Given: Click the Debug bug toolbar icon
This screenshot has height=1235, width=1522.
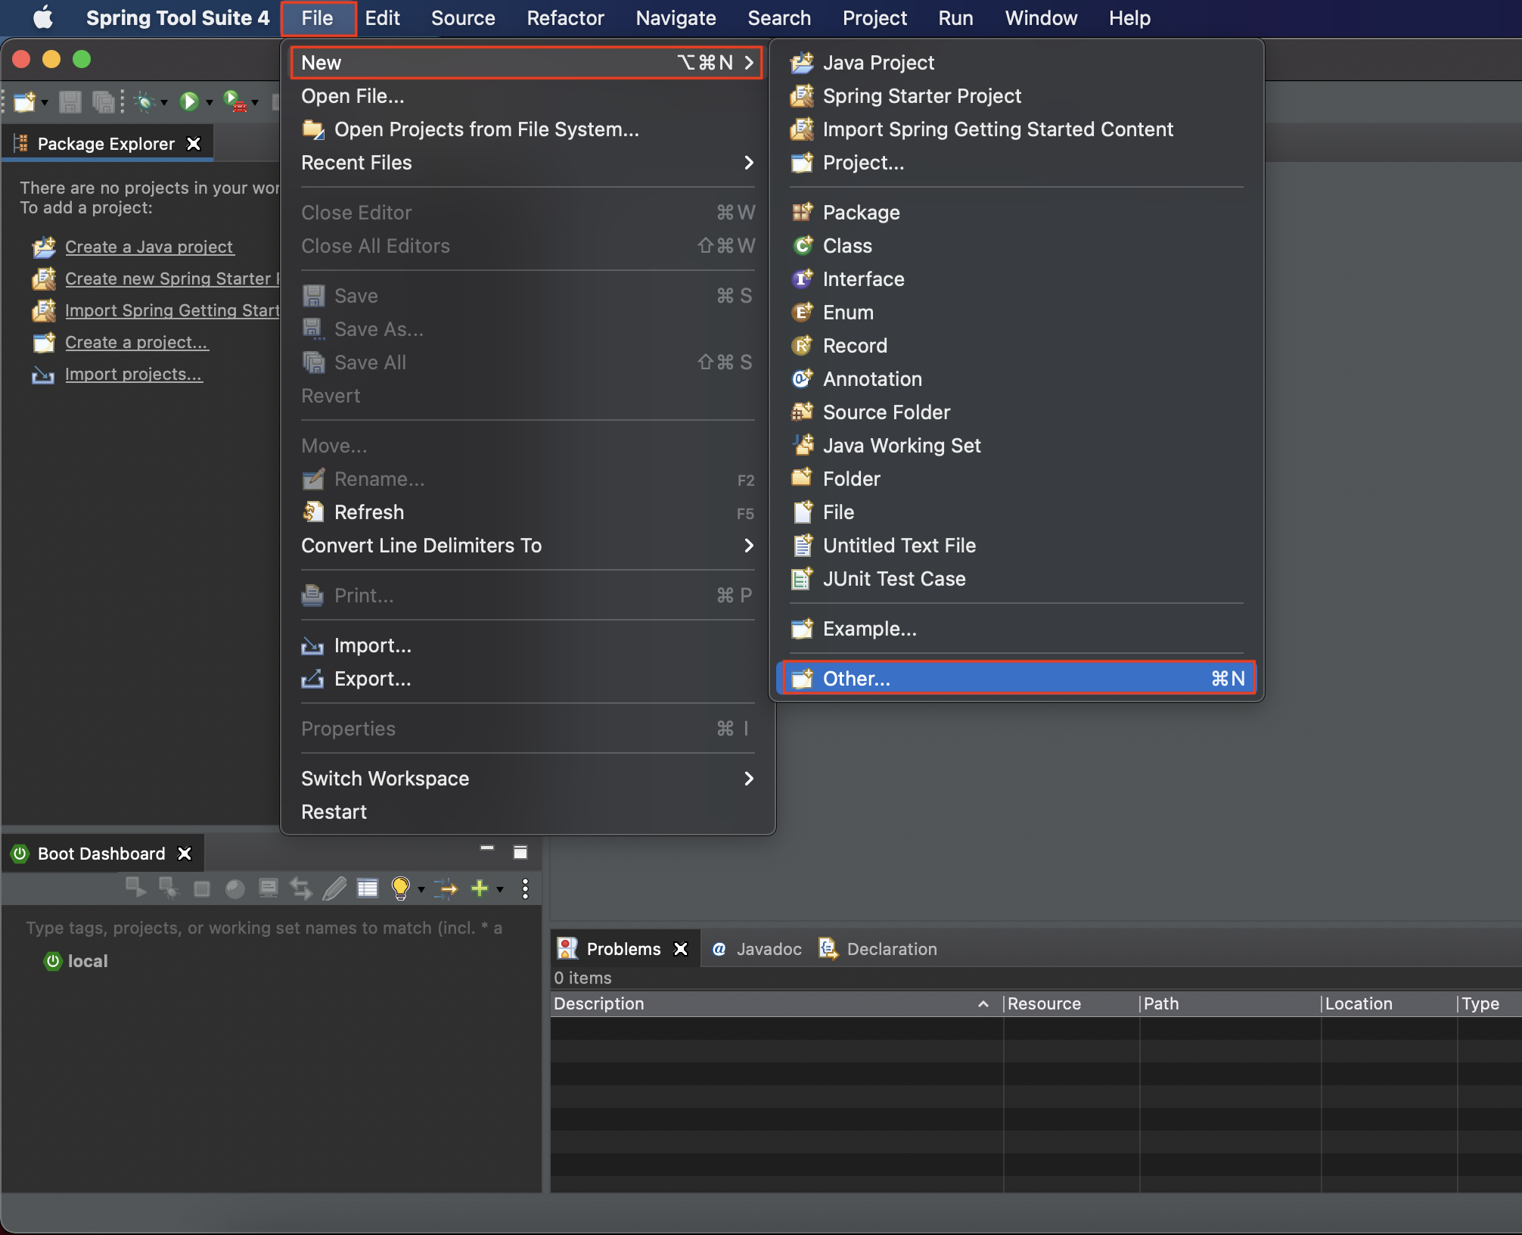Looking at the screenshot, I should point(145,101).
